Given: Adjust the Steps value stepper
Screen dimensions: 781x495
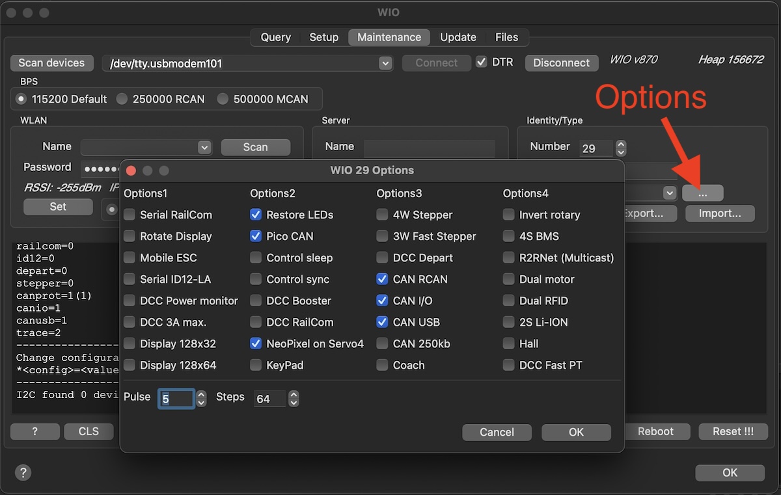Looking at the screenshot, I should (294, 398).
